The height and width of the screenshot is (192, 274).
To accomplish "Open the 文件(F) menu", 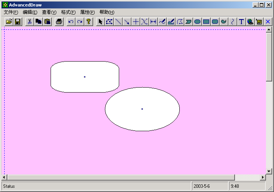I will pos(11,12).
